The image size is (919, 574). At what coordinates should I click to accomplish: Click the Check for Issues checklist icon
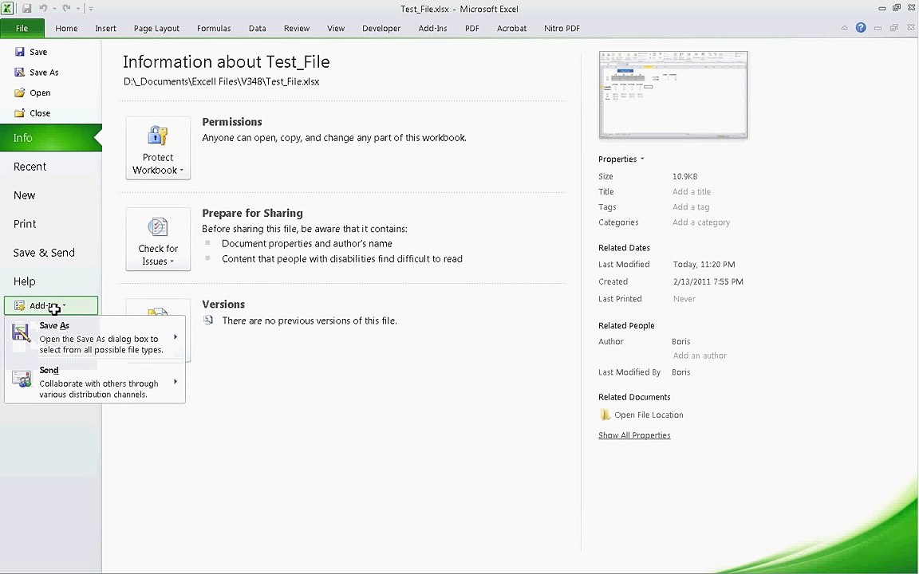point(158,226)
